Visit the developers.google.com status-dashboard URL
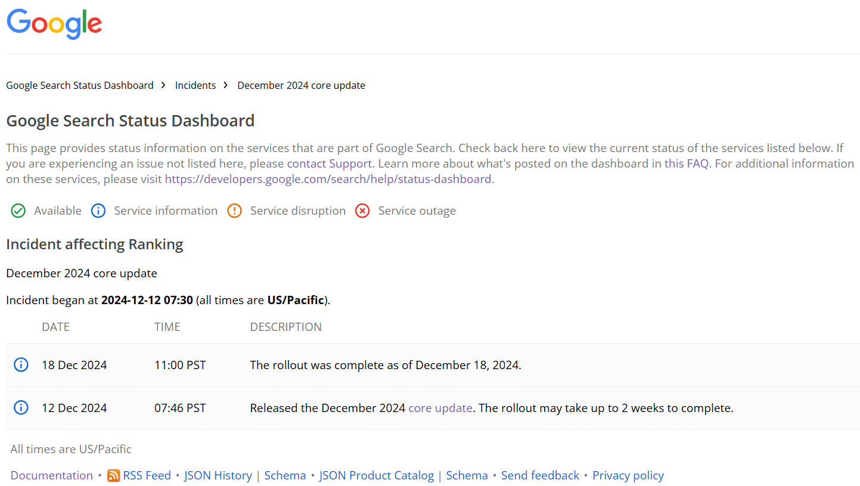Screen dimensions: 860x486 point(328,179)
